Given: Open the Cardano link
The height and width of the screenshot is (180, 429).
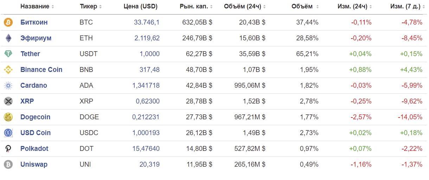Looking at the screenshot, I should [34, 86].
